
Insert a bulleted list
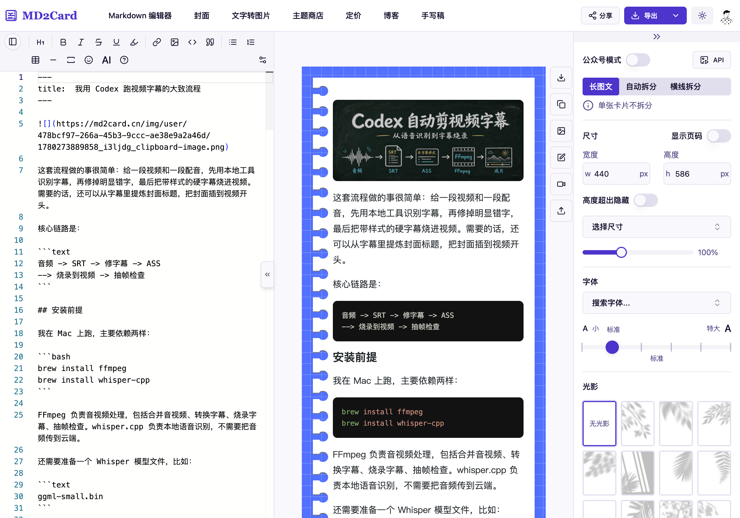click(233, 42)
